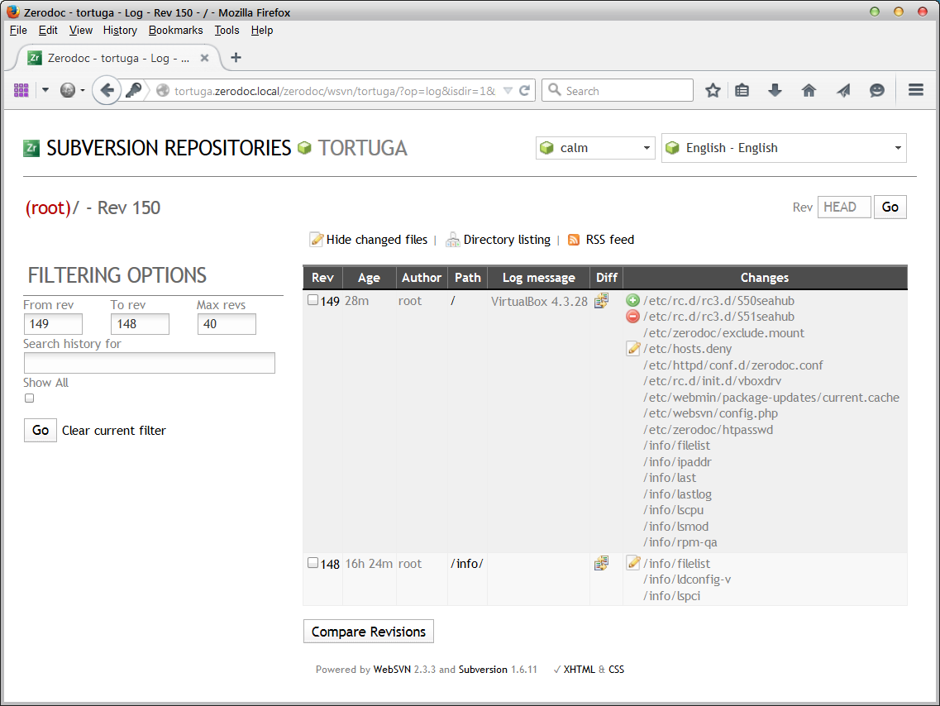The image size is (940, 706).
Task: Open the Firefox hamburger menu
Action: (x=915, y=91)
